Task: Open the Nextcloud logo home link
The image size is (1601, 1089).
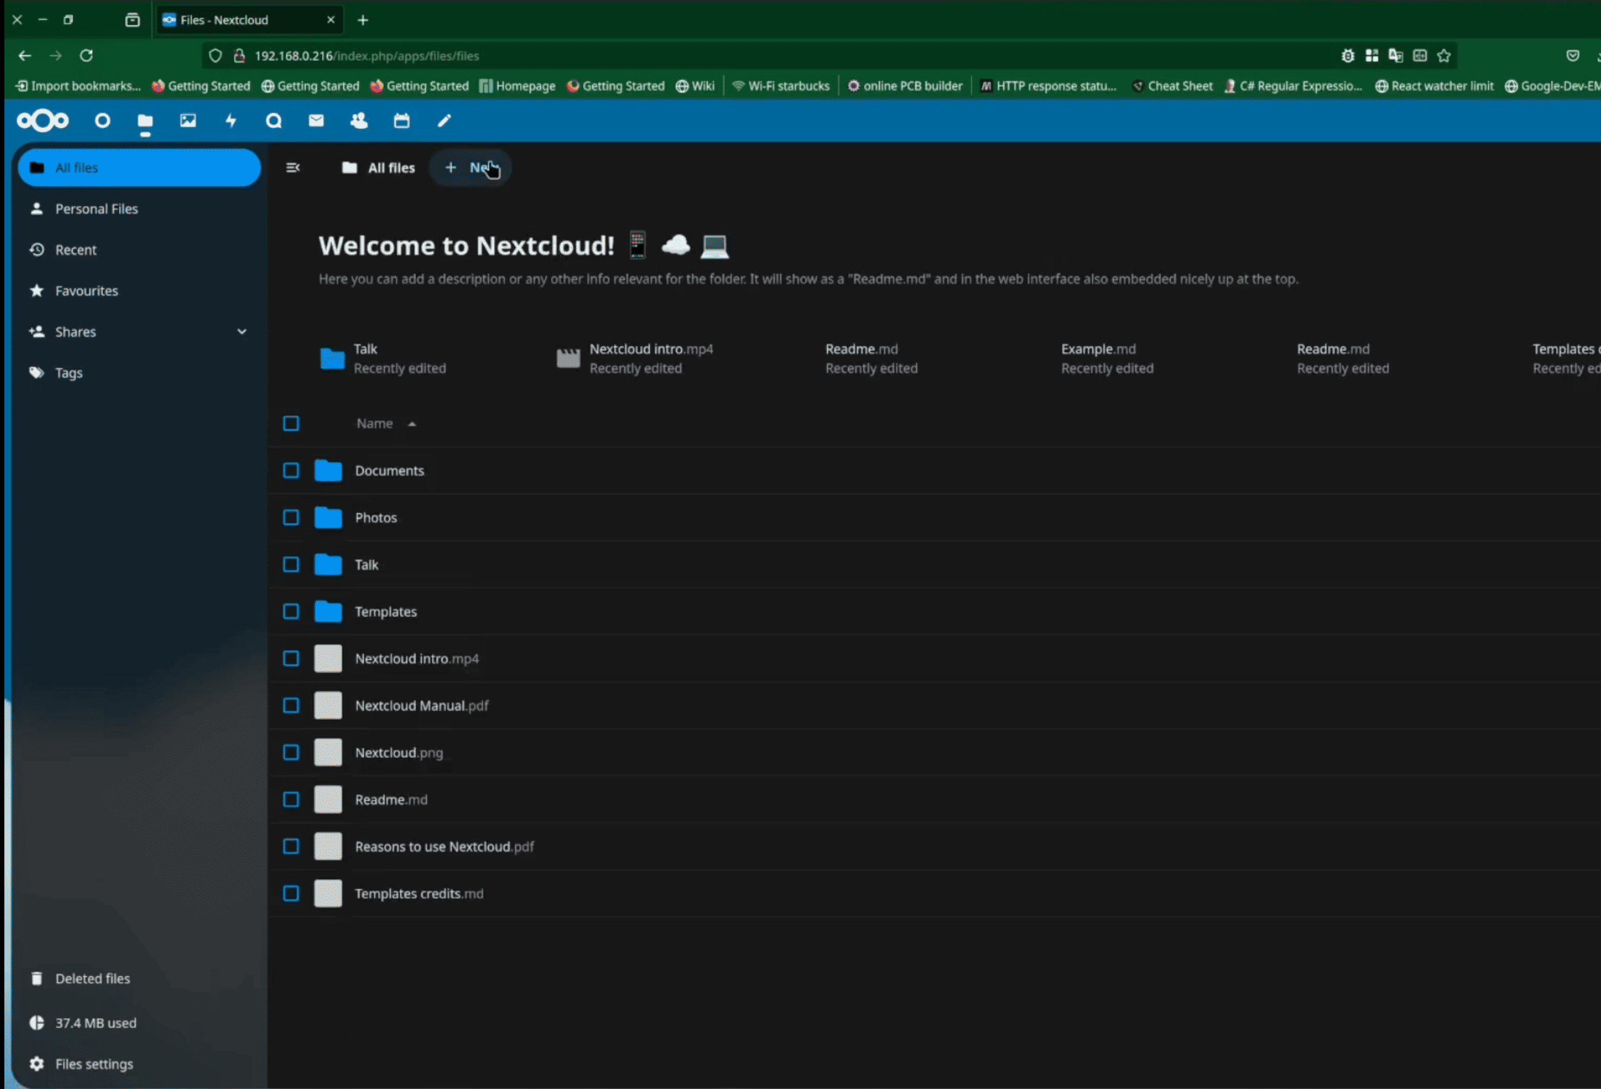Action: click(x=43, y=122)
